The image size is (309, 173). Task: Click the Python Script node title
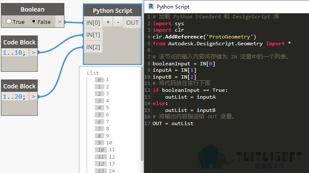(x=112, y=11)
